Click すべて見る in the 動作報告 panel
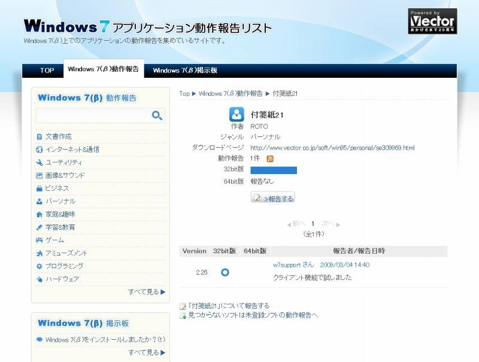The image size is (479, 362). click(x=147, y=292)
